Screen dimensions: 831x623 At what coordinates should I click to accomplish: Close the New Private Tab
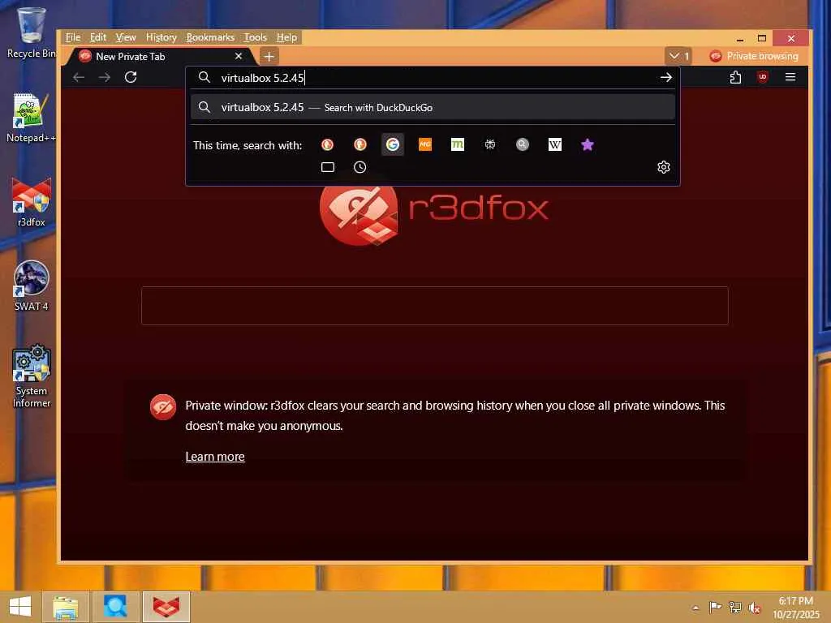click(239, 56)
